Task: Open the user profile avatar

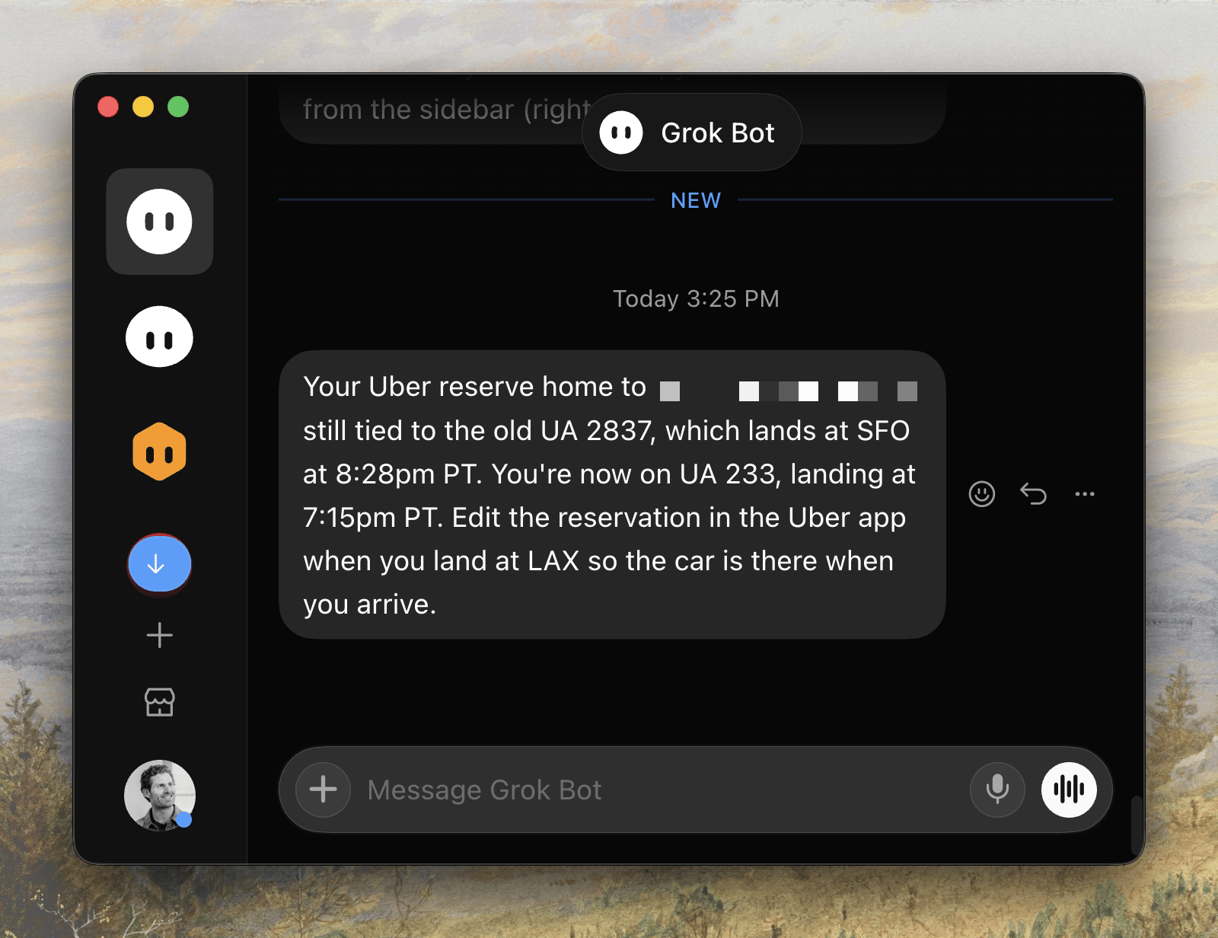Action: (160, 796)
